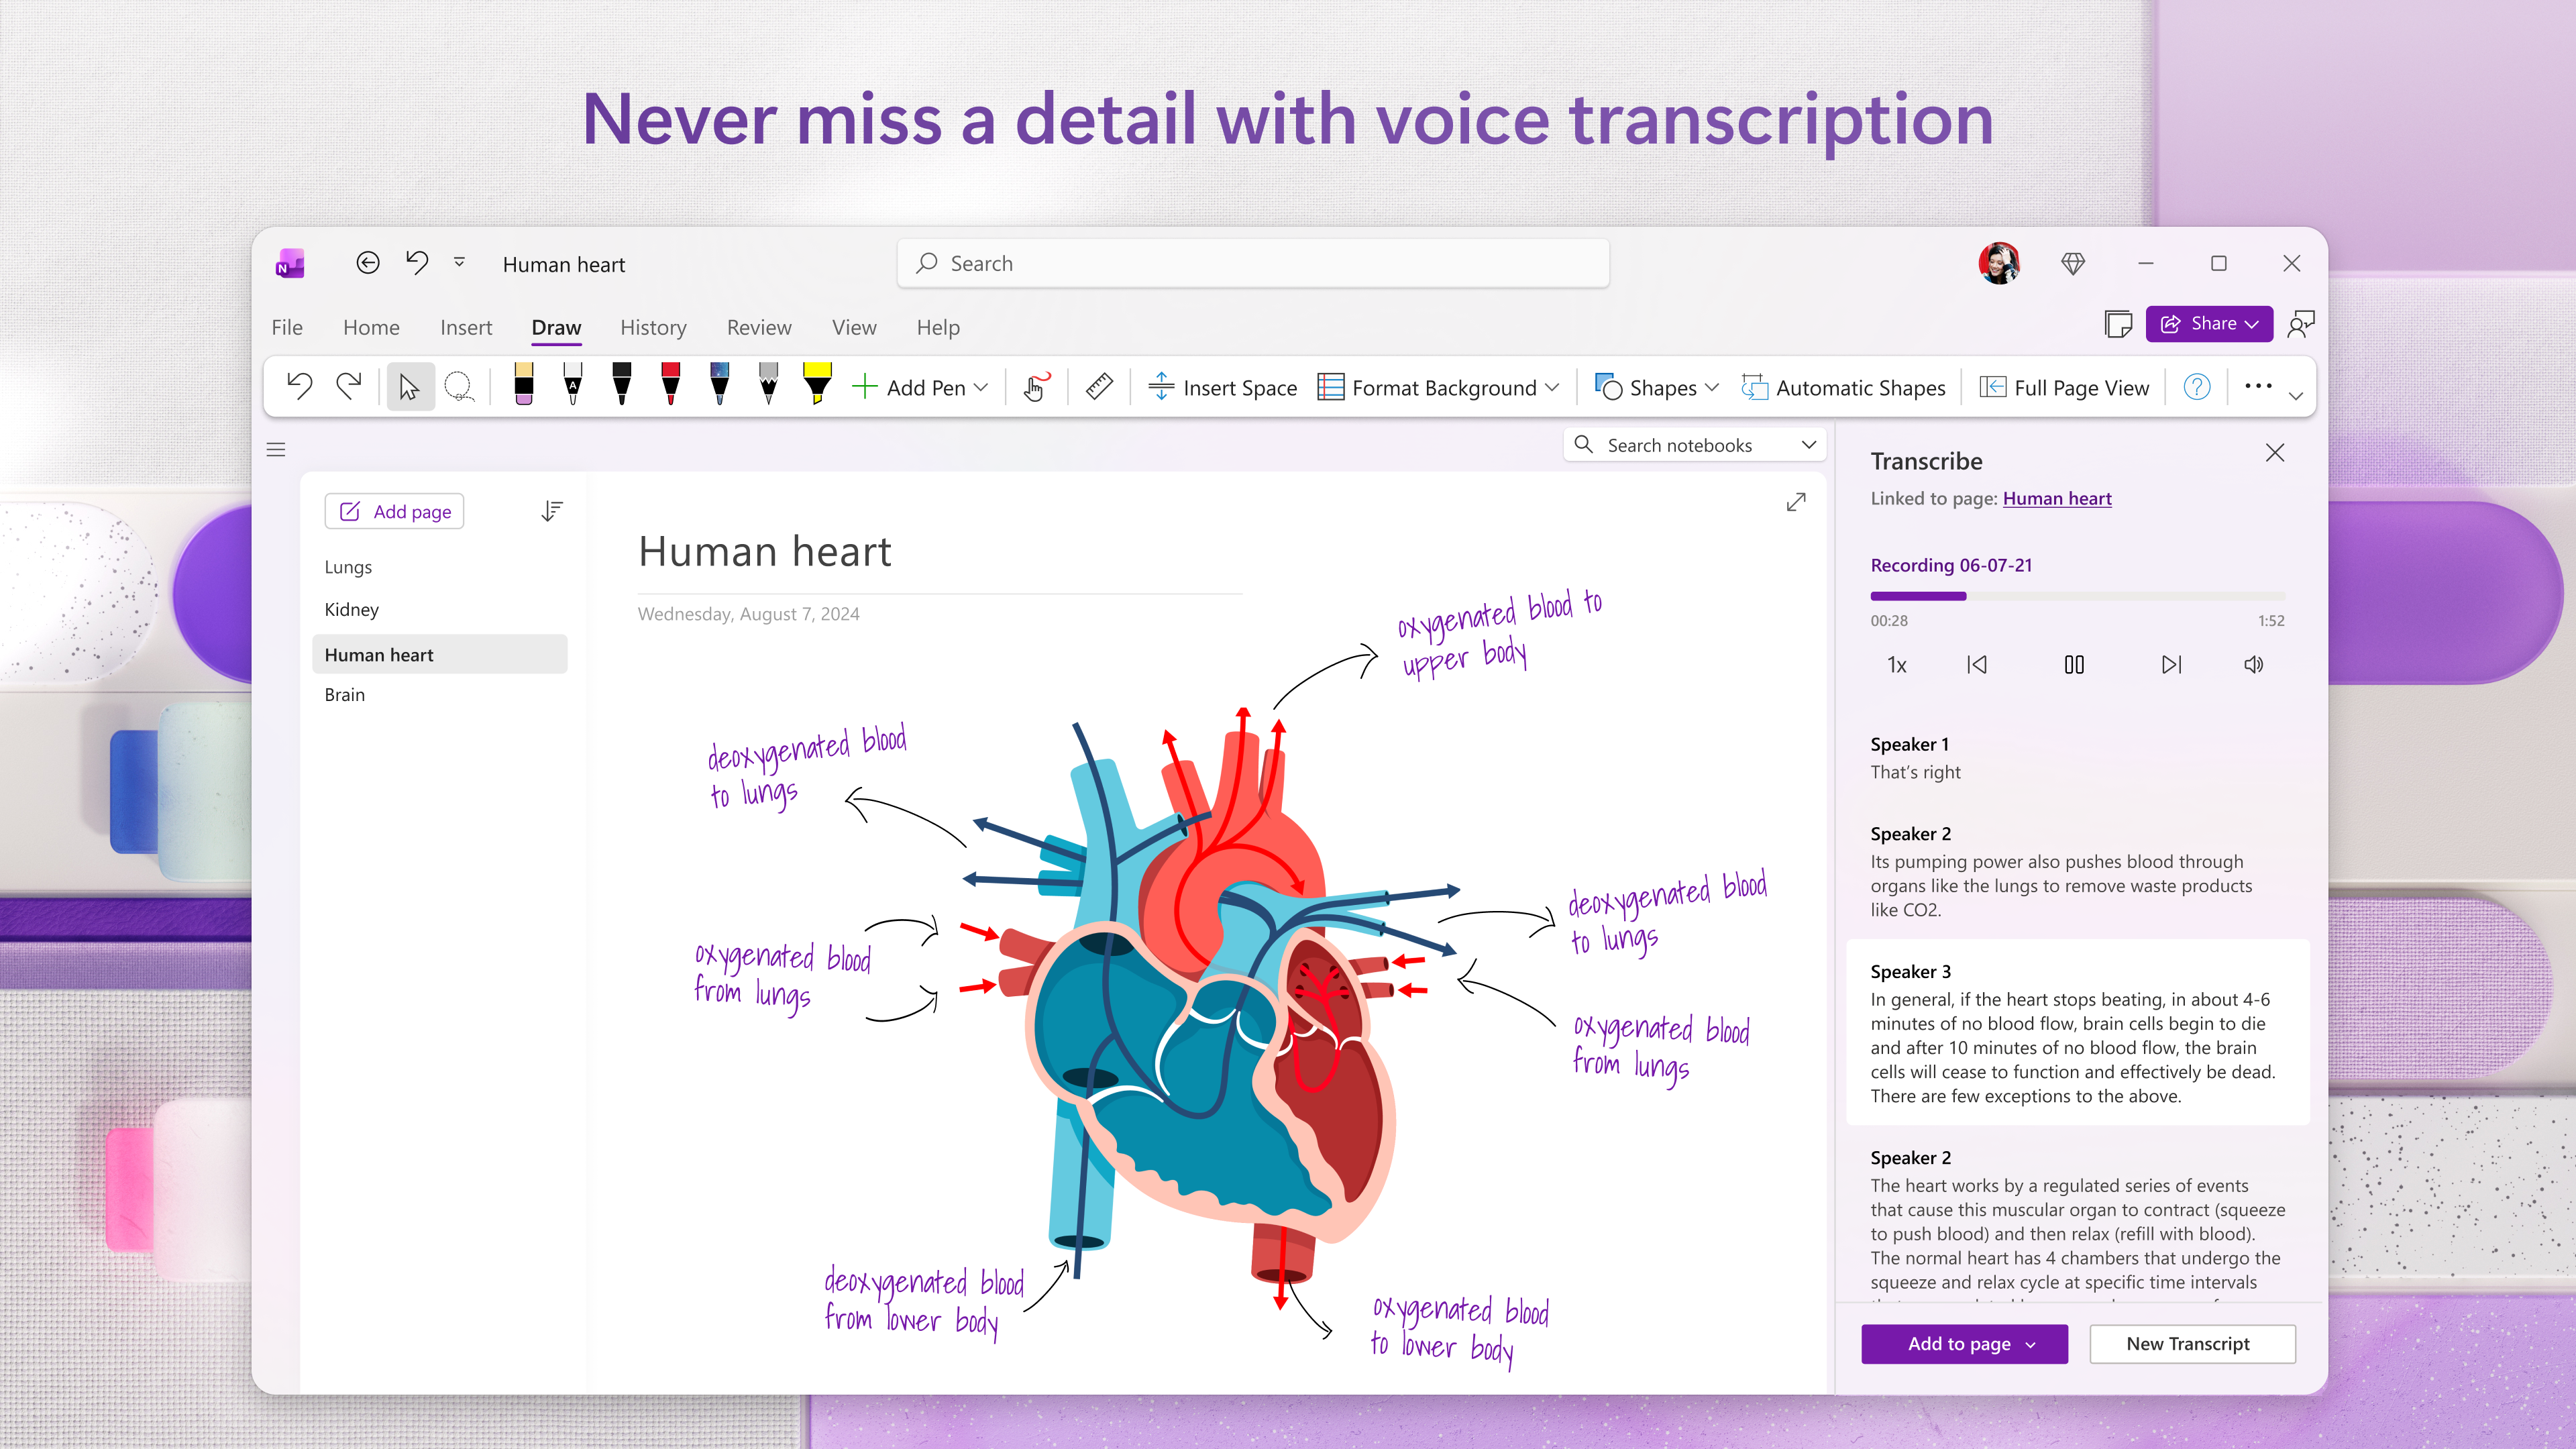Switch to Full Page View
Image resolution: width=2576 pixels, height=1449 pixels.
2064,387
